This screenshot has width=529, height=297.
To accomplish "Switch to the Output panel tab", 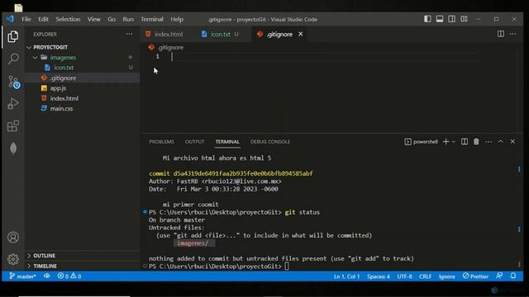I will 195,142.
